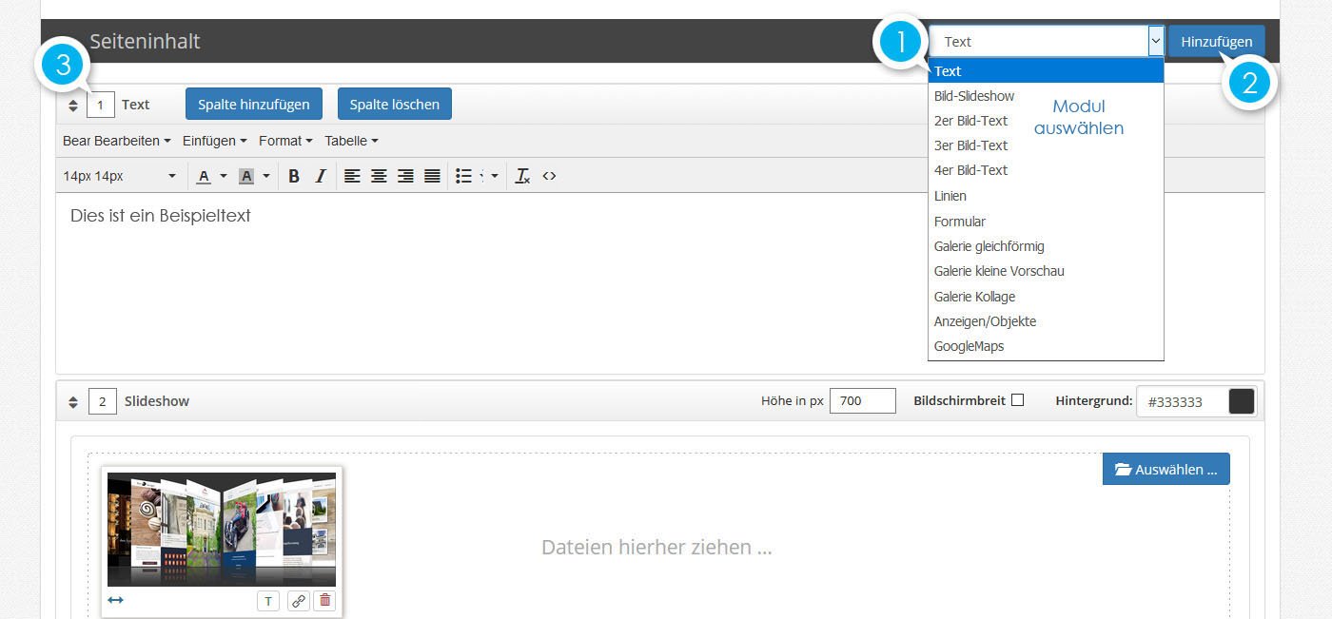This screenshot has width=1332, height=619.
Task: Justify the text alignment
Action: pos(432,176)
